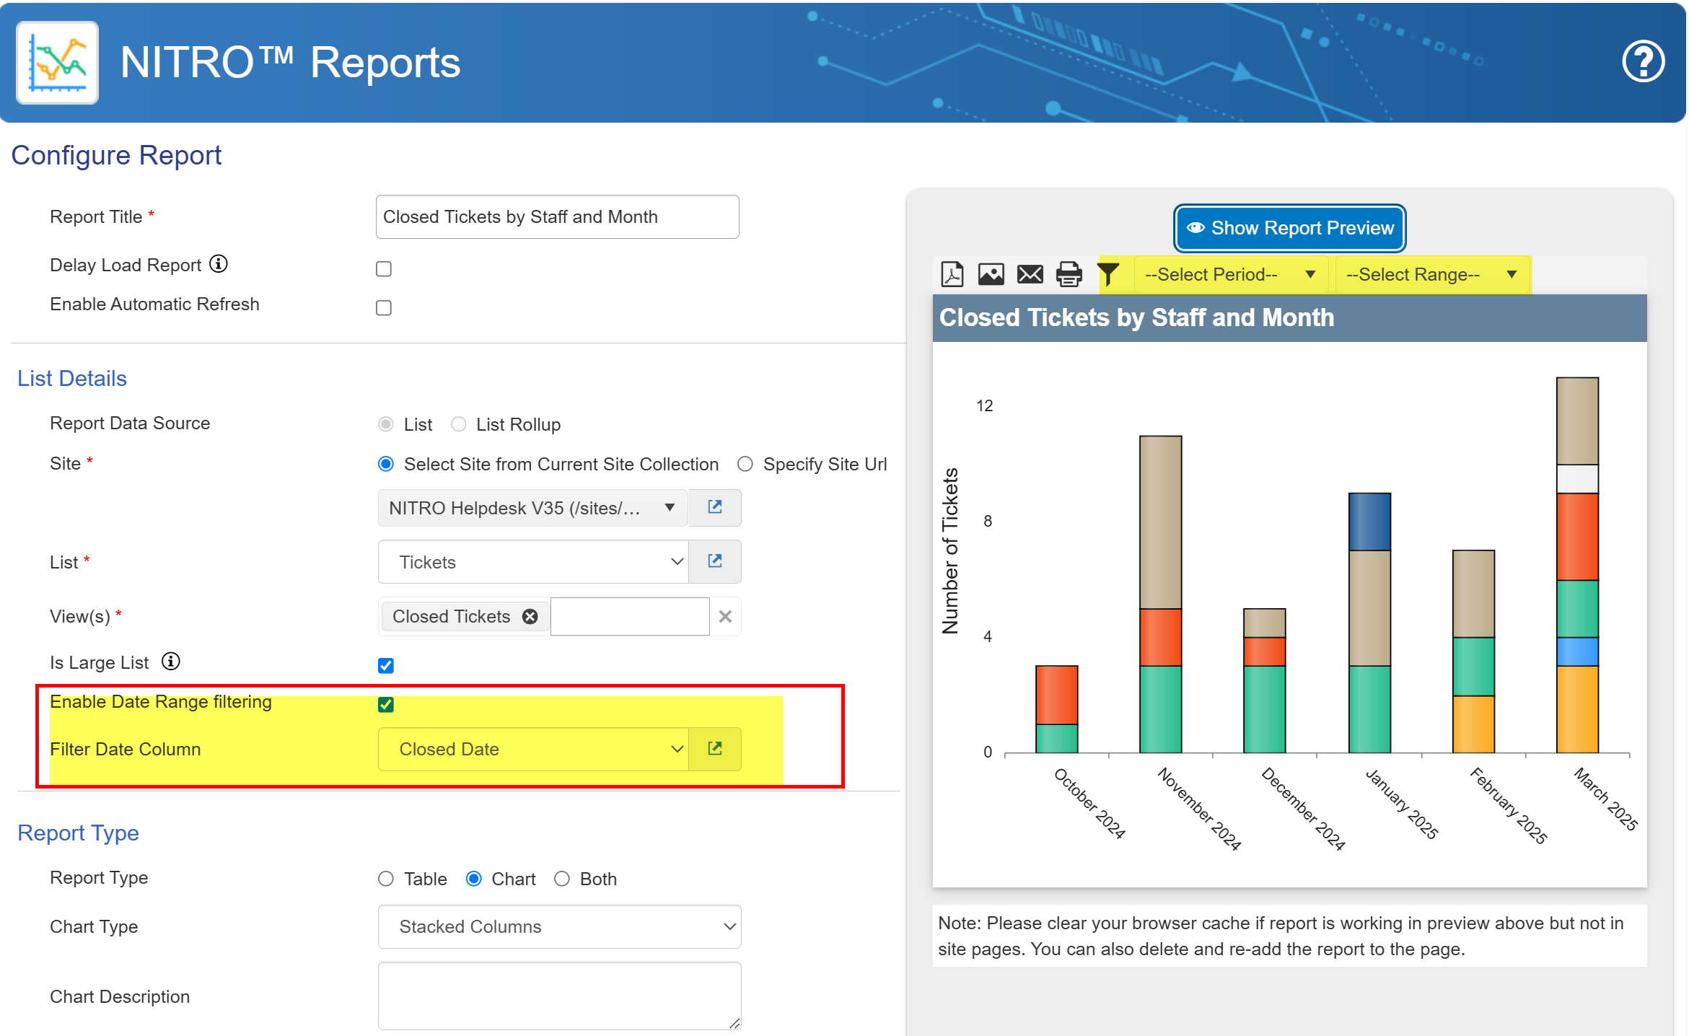Image resolution: width=1689 pixels, height=1036 pixels.
Task: Check Enable Automatic Refresh
Action: coord(384,307)
